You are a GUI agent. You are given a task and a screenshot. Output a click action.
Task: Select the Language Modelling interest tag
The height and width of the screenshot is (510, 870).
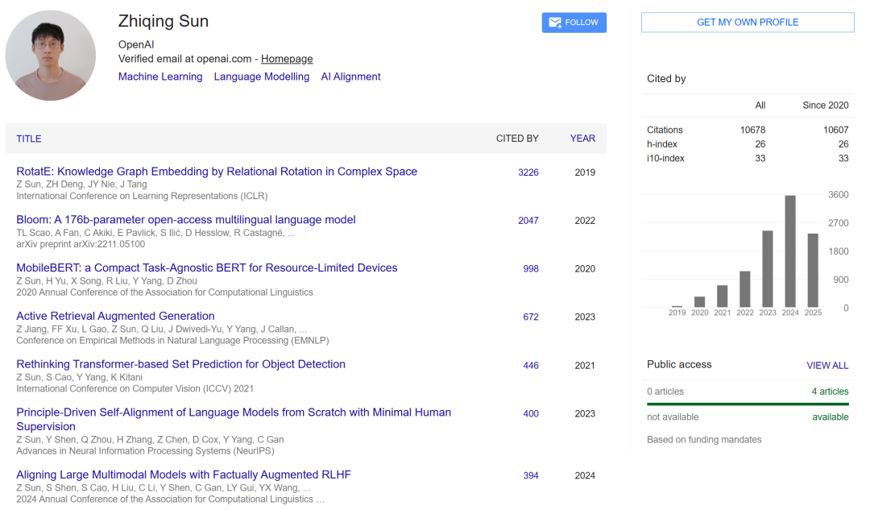point(262,77)
